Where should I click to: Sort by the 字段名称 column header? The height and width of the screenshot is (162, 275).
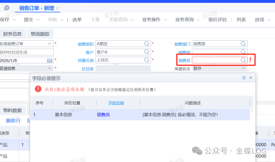(x=116, y=103)
